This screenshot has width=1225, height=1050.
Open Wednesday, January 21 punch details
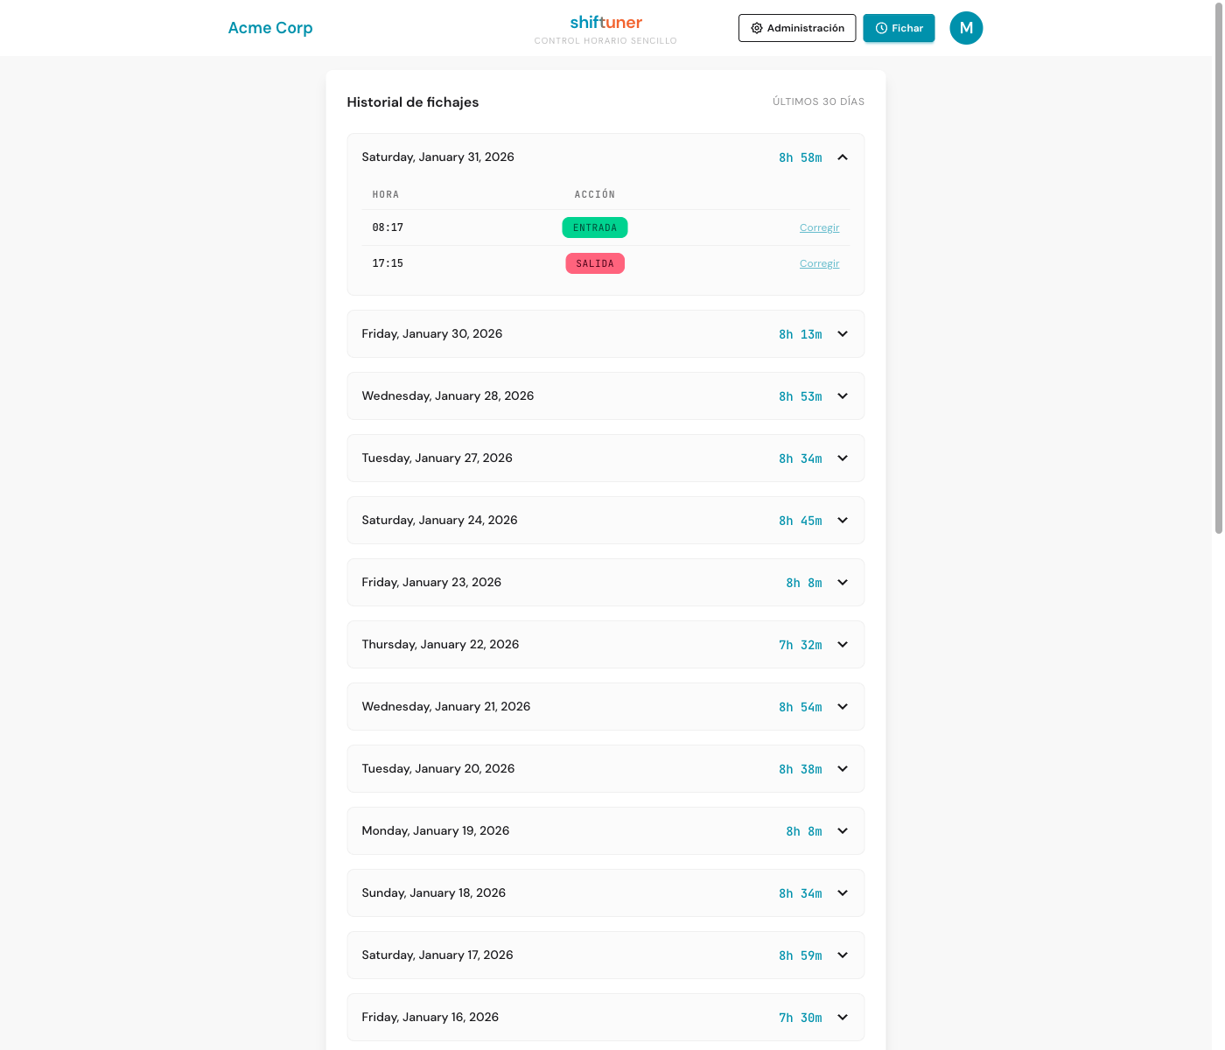pos(605,707)
